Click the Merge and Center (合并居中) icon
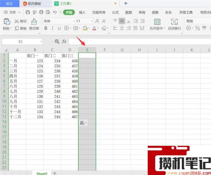Viewport: 211px width, 175px height. [x=157, y=22]
